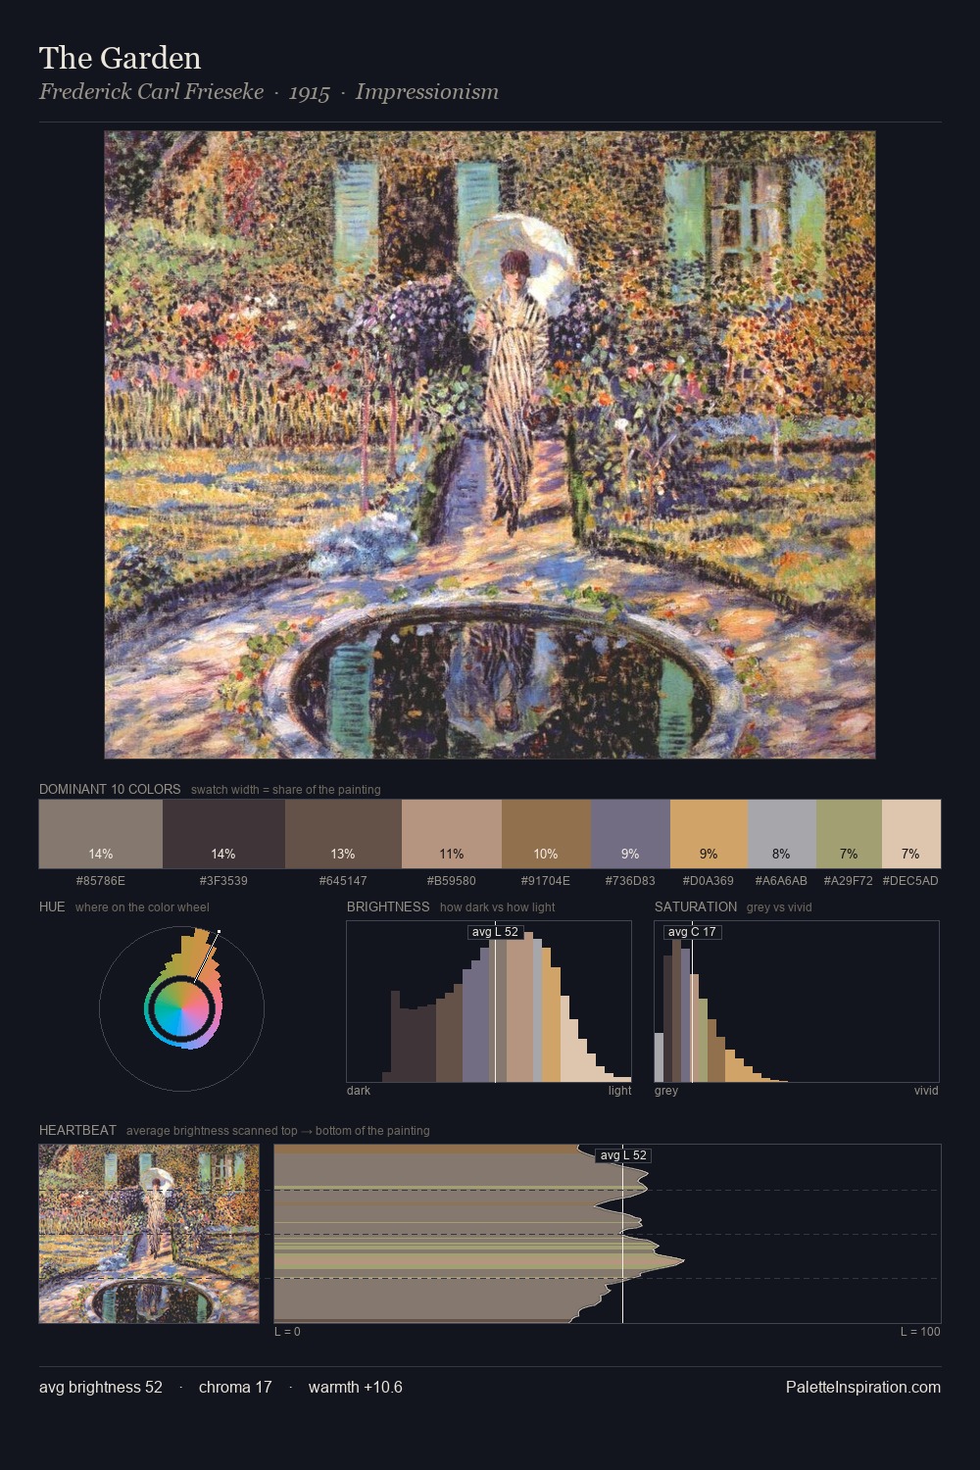This screenshot has height=1470, width=980.
Task: Click the year 1915
Action: point(310,92)
